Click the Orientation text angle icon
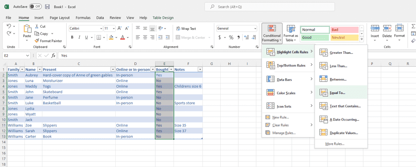 tap(161, 29)
